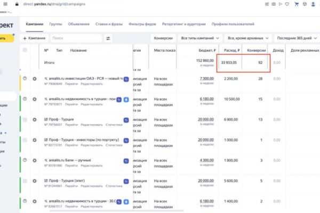Click Редактировать link under Бали — ручные campaign

pos(92,166)
